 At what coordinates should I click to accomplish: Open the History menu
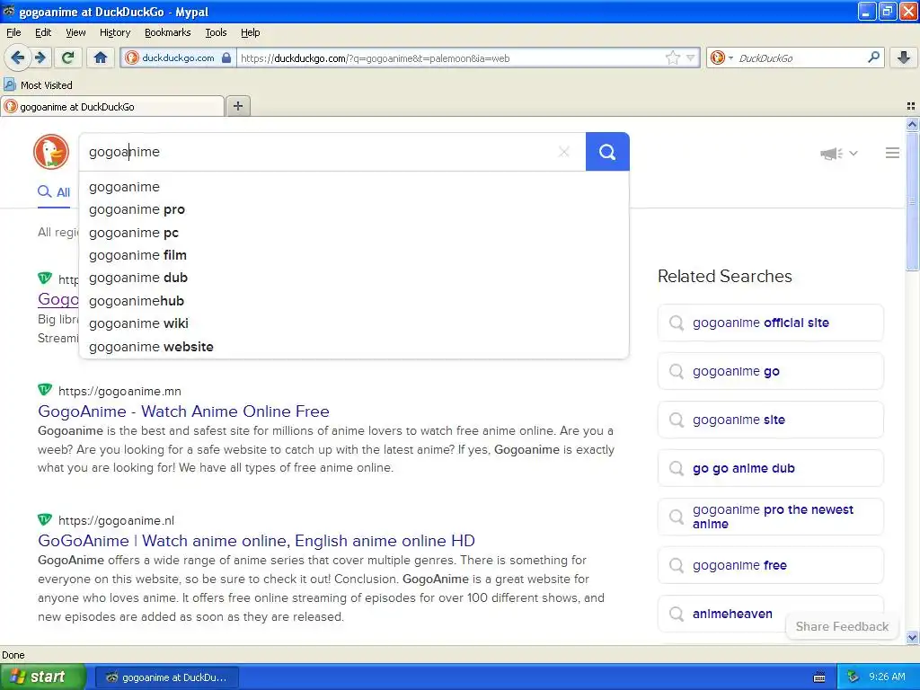[x=114, y=32]
